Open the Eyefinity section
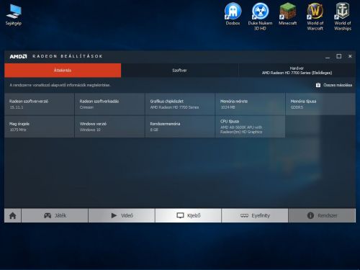Image resolution: width=360 pixels, height=270 pixels. point(255,215)
